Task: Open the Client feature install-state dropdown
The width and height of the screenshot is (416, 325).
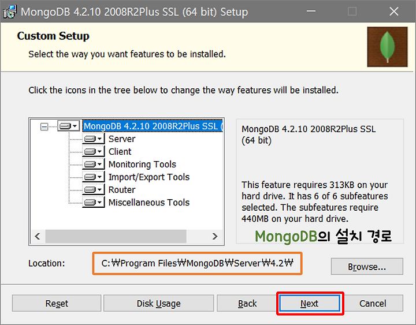Action: click(x=94, y=152)
